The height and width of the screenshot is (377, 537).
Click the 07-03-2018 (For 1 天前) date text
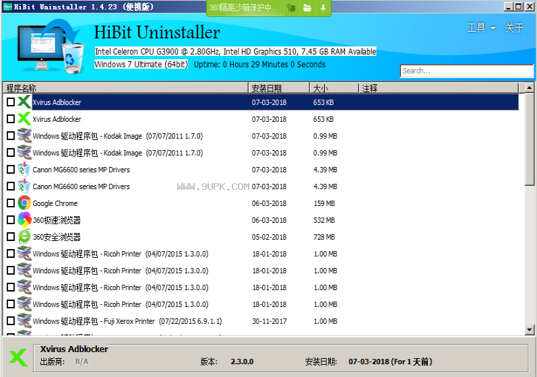click(390, 362)
